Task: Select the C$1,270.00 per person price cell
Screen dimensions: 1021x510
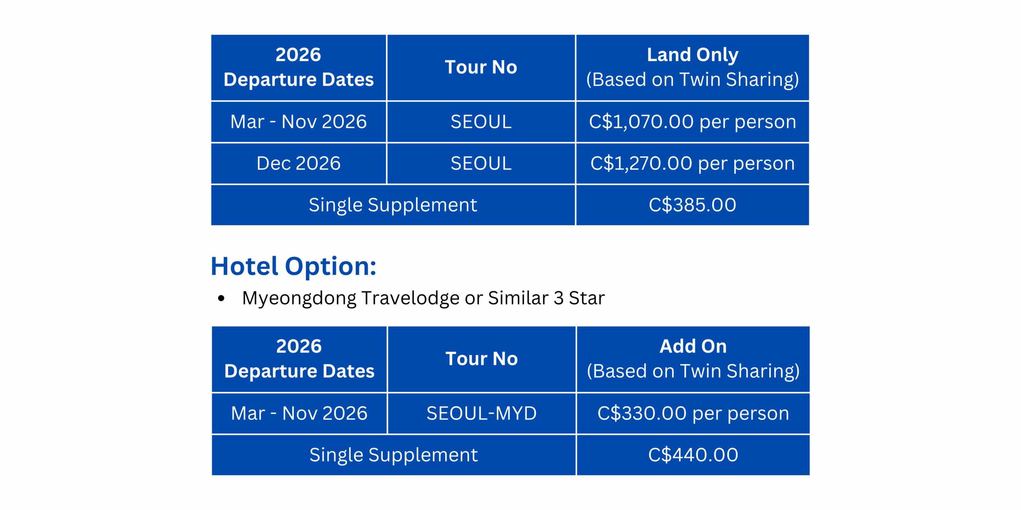Action: [692, 163]
